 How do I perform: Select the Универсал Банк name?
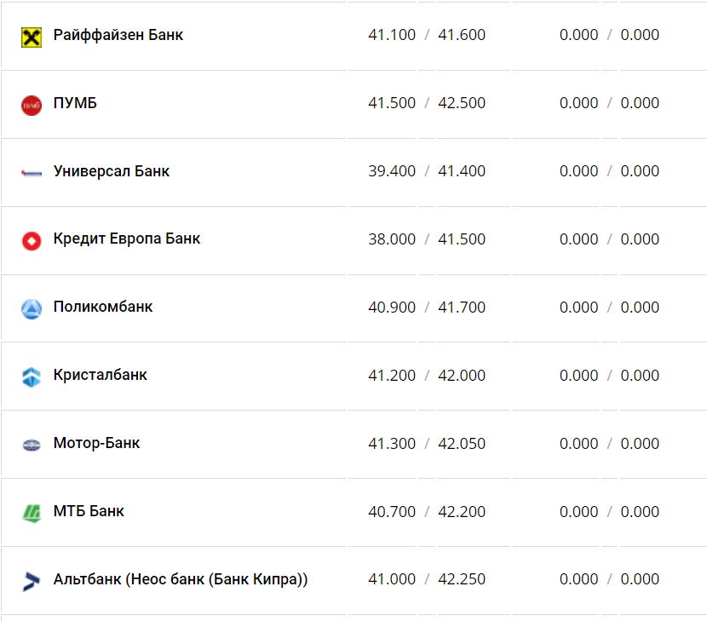[111, 171]
